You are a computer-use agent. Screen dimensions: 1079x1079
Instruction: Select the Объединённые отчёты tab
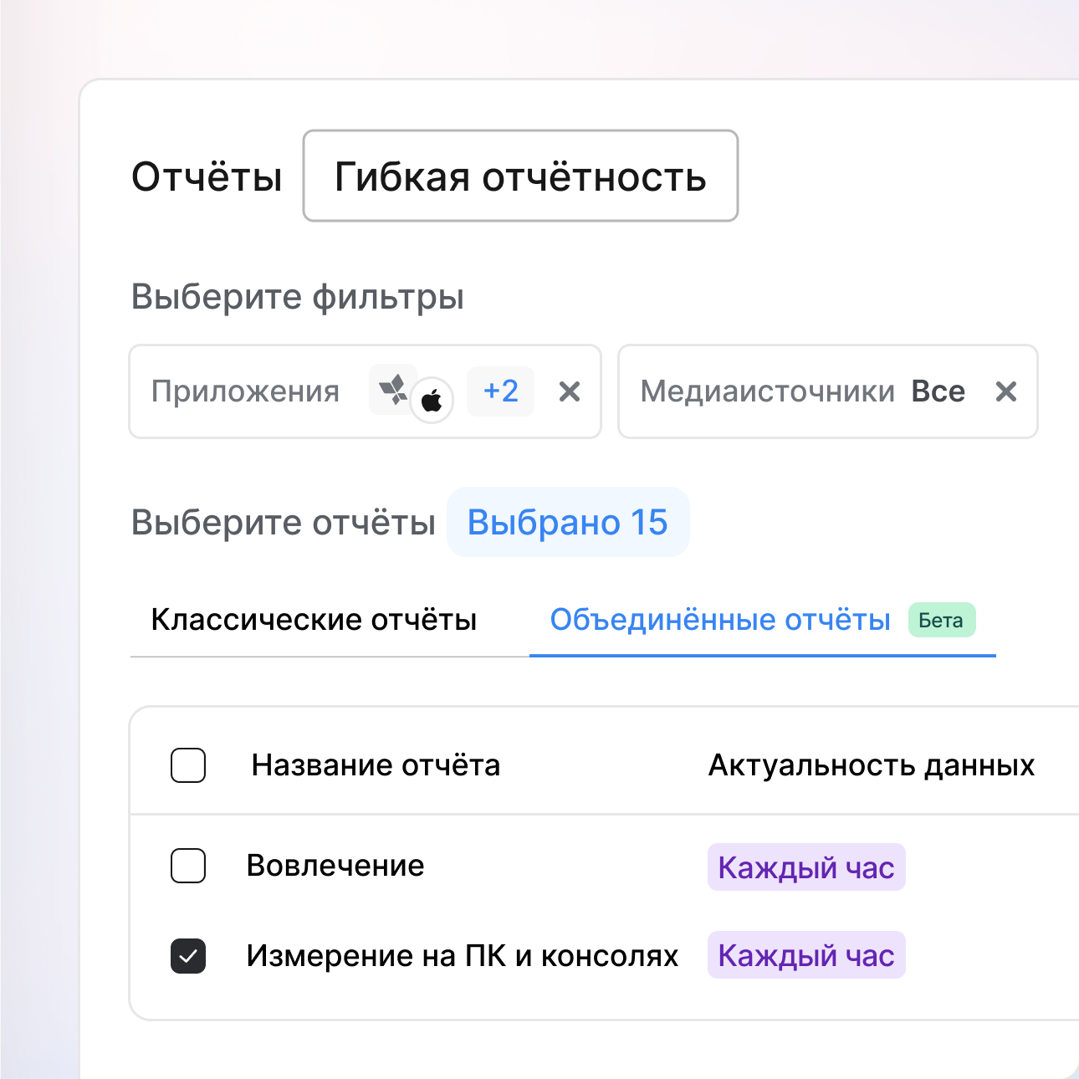point(719,620)
